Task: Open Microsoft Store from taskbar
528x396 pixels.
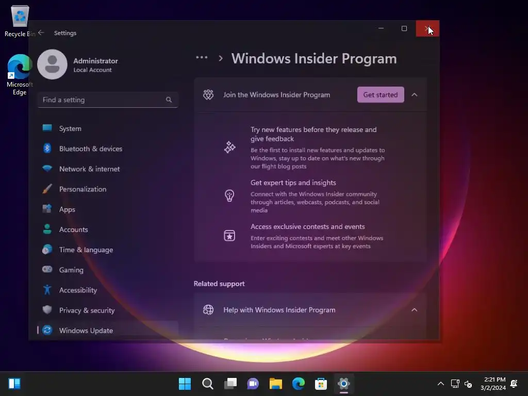Action: coord(321,384)
